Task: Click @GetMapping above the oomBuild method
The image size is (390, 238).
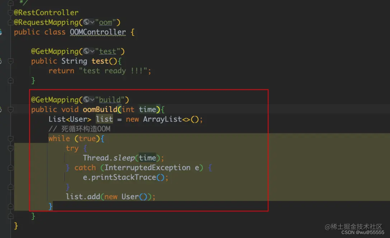Action: [55, 99]
